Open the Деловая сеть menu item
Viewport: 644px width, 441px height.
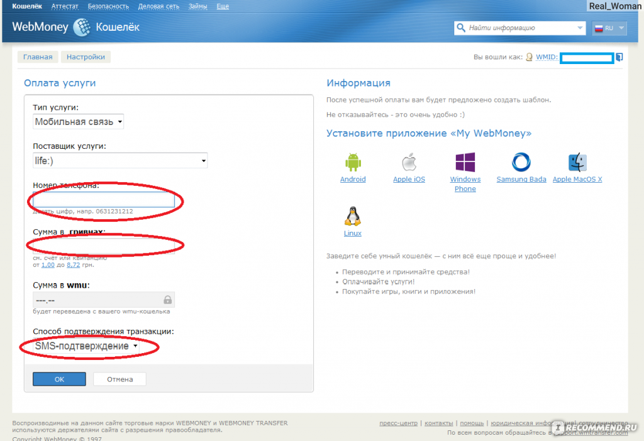[158, 6]
